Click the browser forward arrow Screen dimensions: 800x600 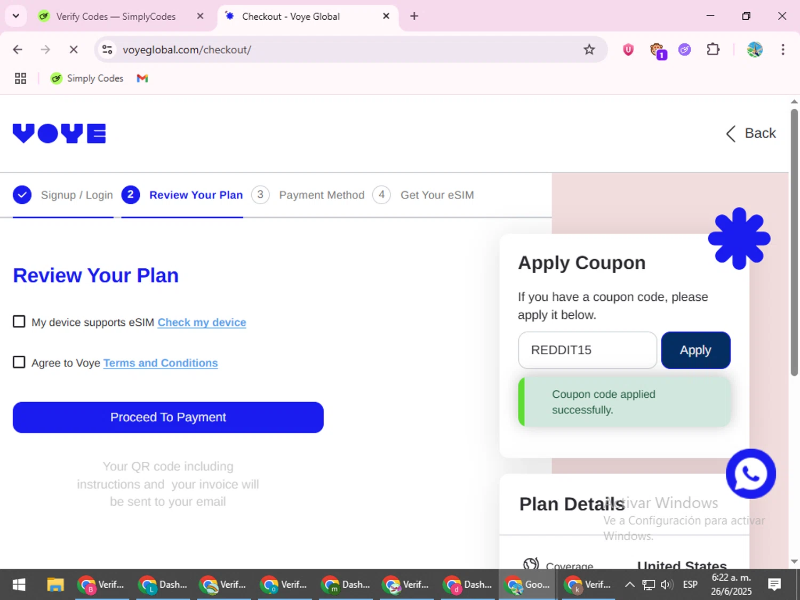pos(45,50)
